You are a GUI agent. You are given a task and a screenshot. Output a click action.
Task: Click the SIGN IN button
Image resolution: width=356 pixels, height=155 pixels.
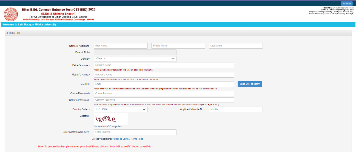346,4
